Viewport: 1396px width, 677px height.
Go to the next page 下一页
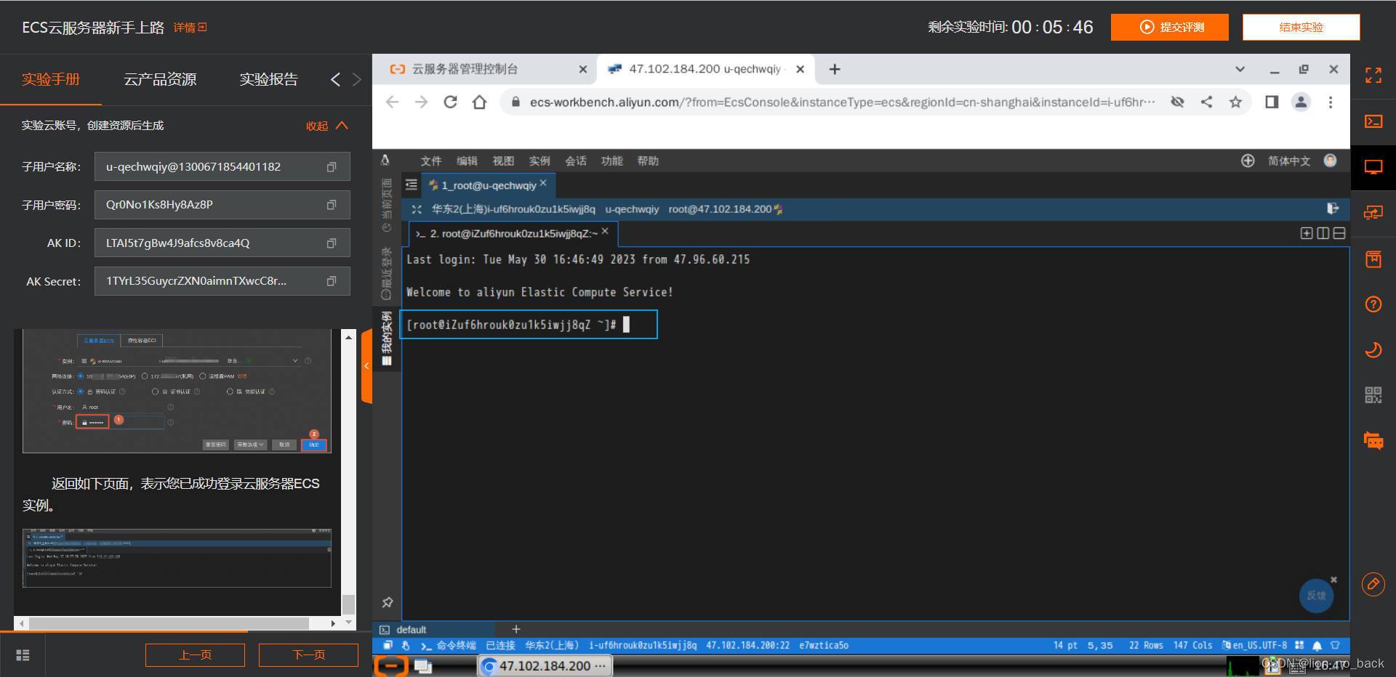pyautogui.click(x=308, y=654)
